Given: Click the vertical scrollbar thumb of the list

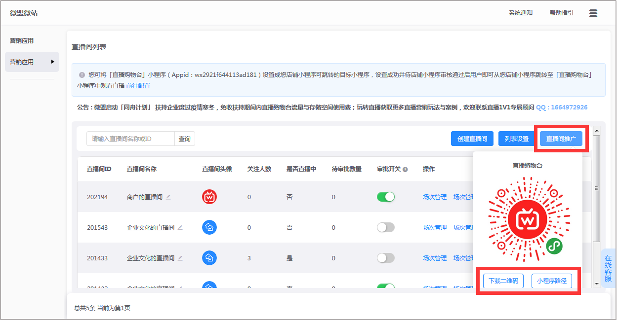Looking at the screenshot, I should [596, 189].
